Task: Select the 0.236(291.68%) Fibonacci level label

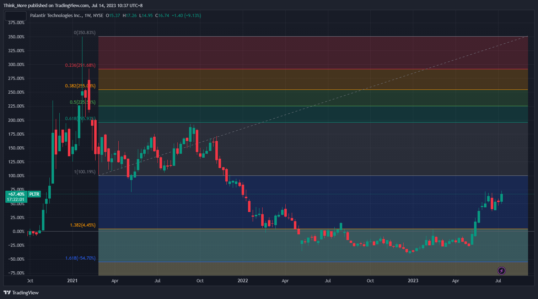Action: click(x=80, y=65)
